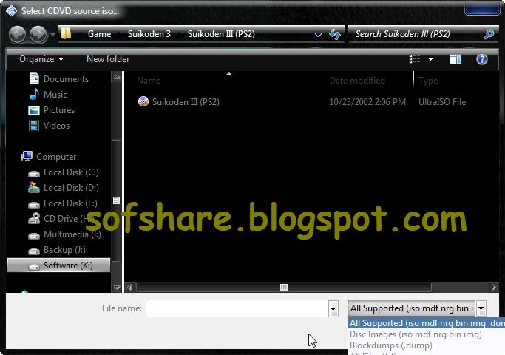This screenshot has height=355, width=505.
Task: Open the Organize menu
Action: (x=41, y=59)
